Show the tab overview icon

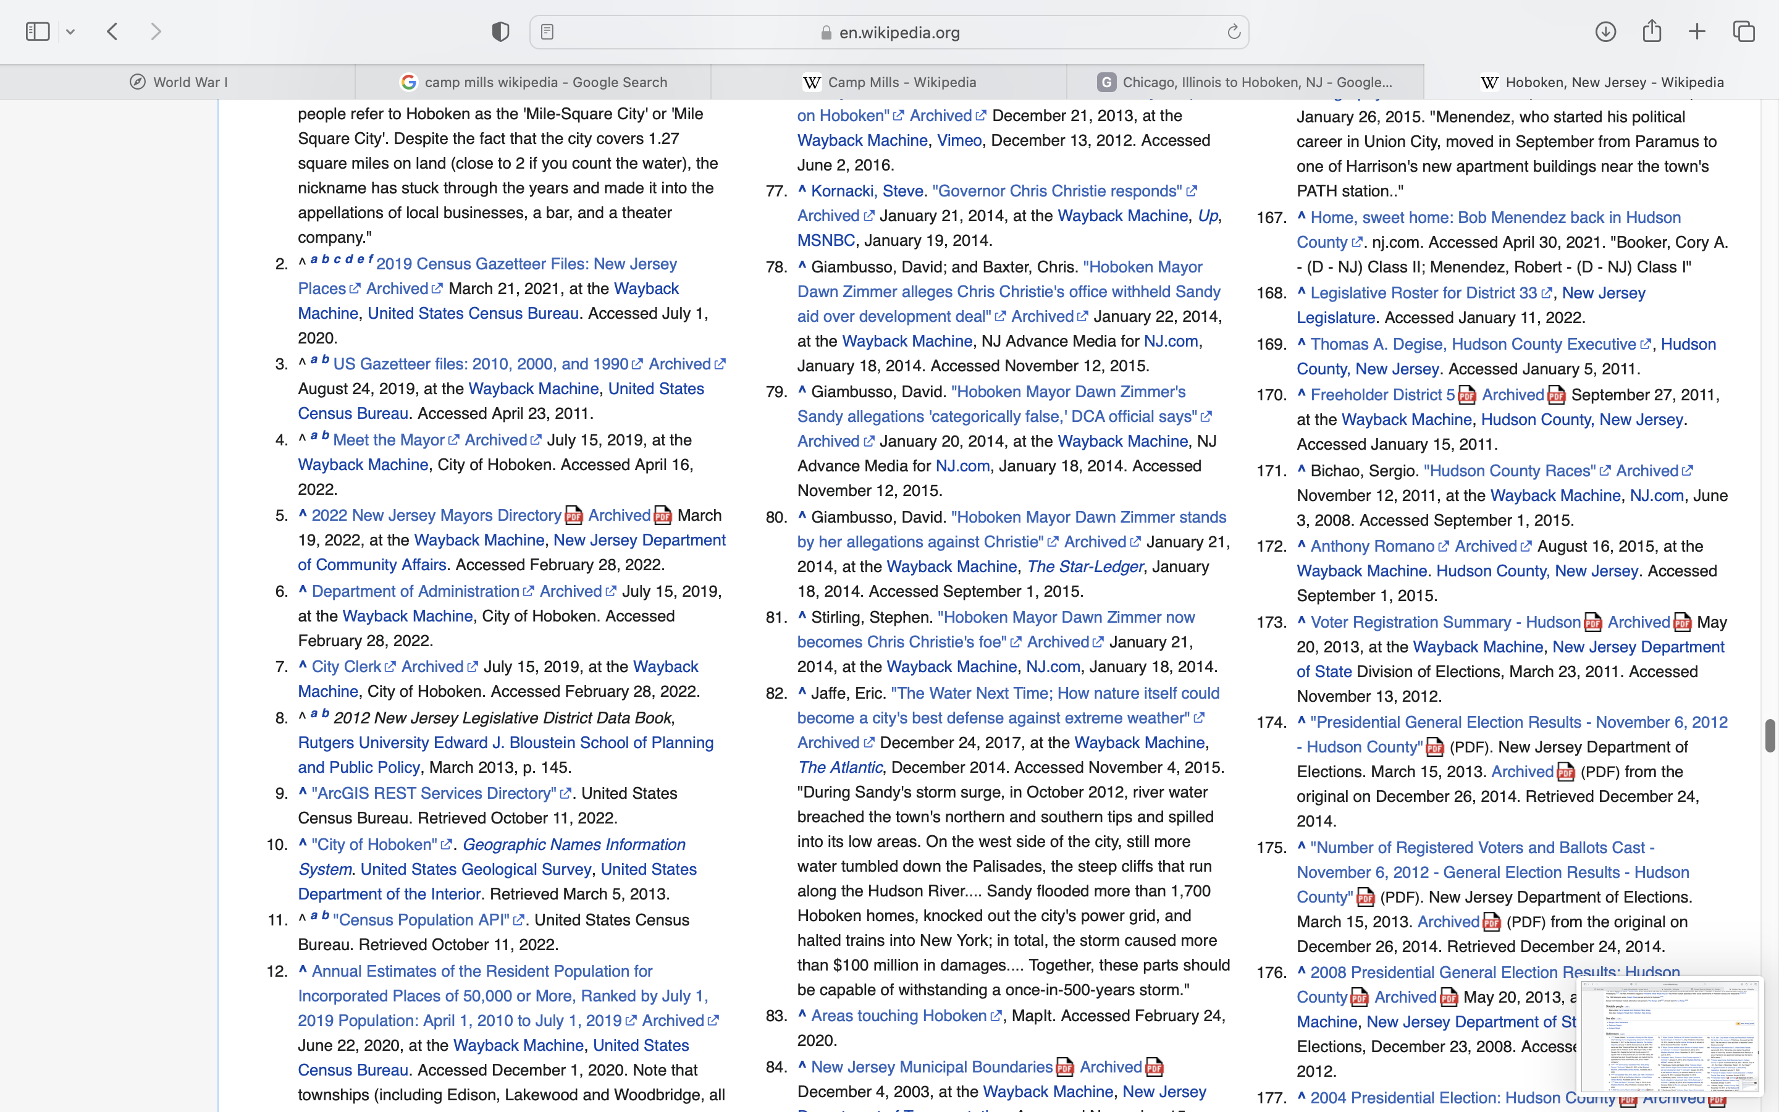point(1744,32)
